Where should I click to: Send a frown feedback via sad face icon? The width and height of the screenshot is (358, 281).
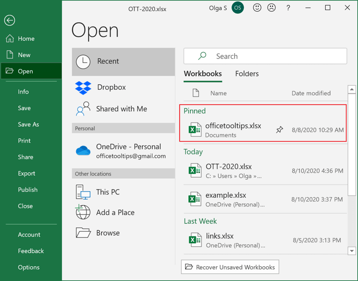pyautogui.click(x=272, y=8)
